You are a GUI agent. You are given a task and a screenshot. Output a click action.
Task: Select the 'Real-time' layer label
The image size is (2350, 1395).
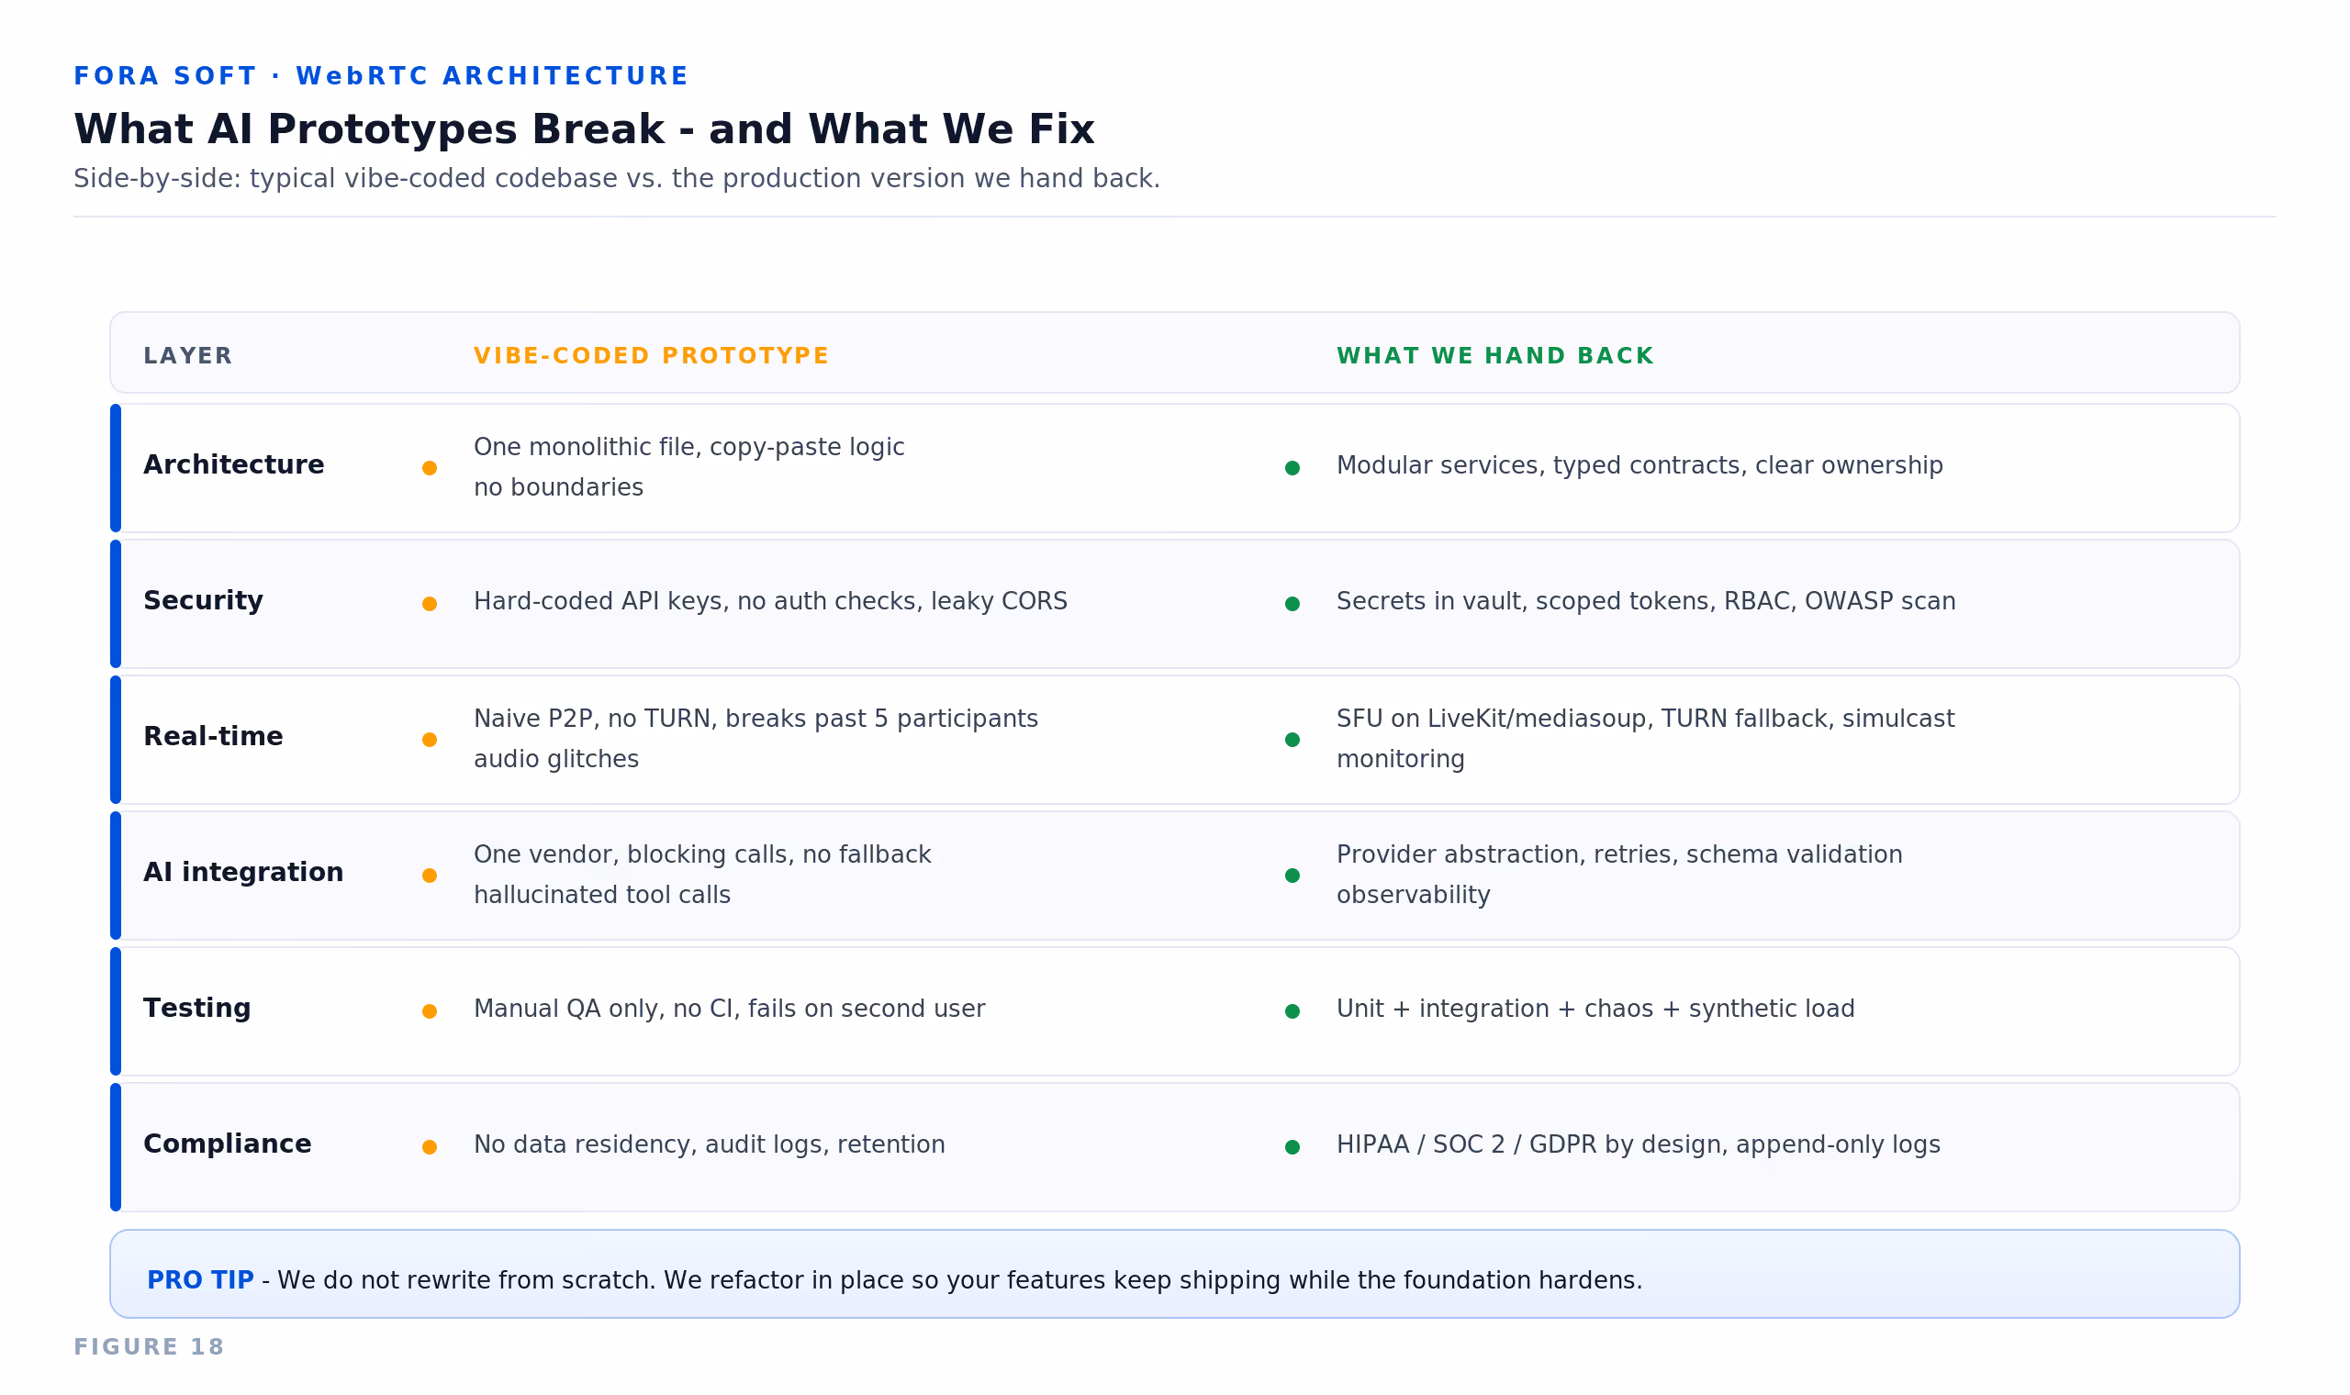212,737
